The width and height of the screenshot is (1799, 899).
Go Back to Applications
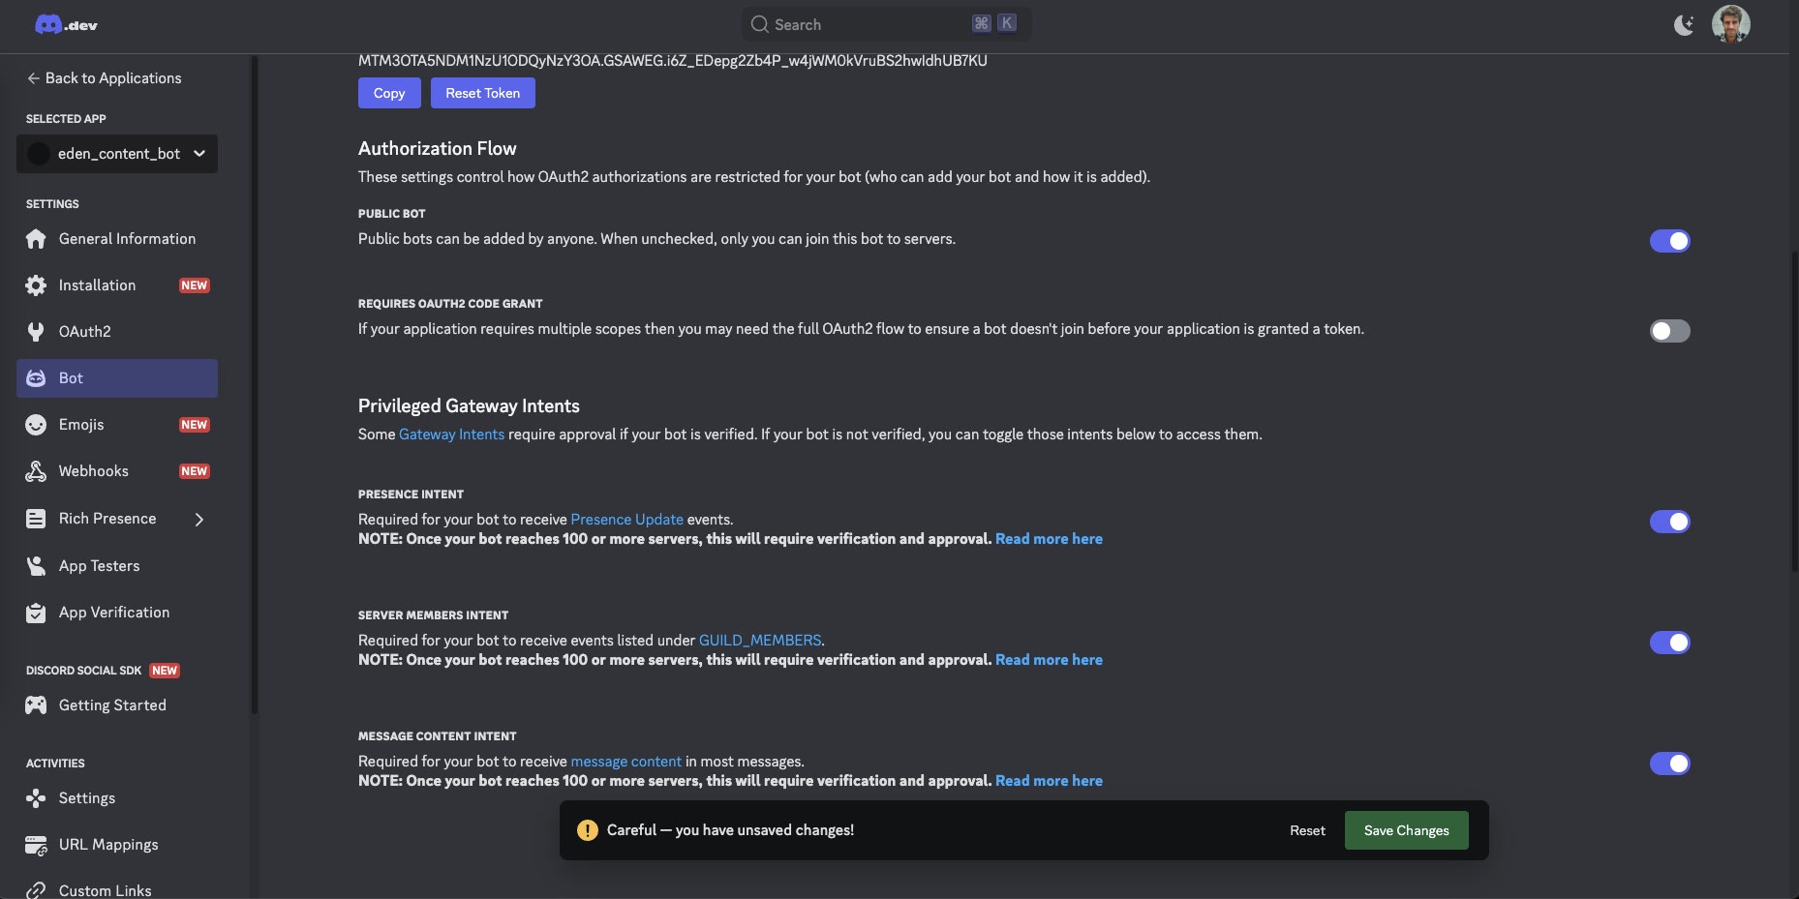coord(104,78)
